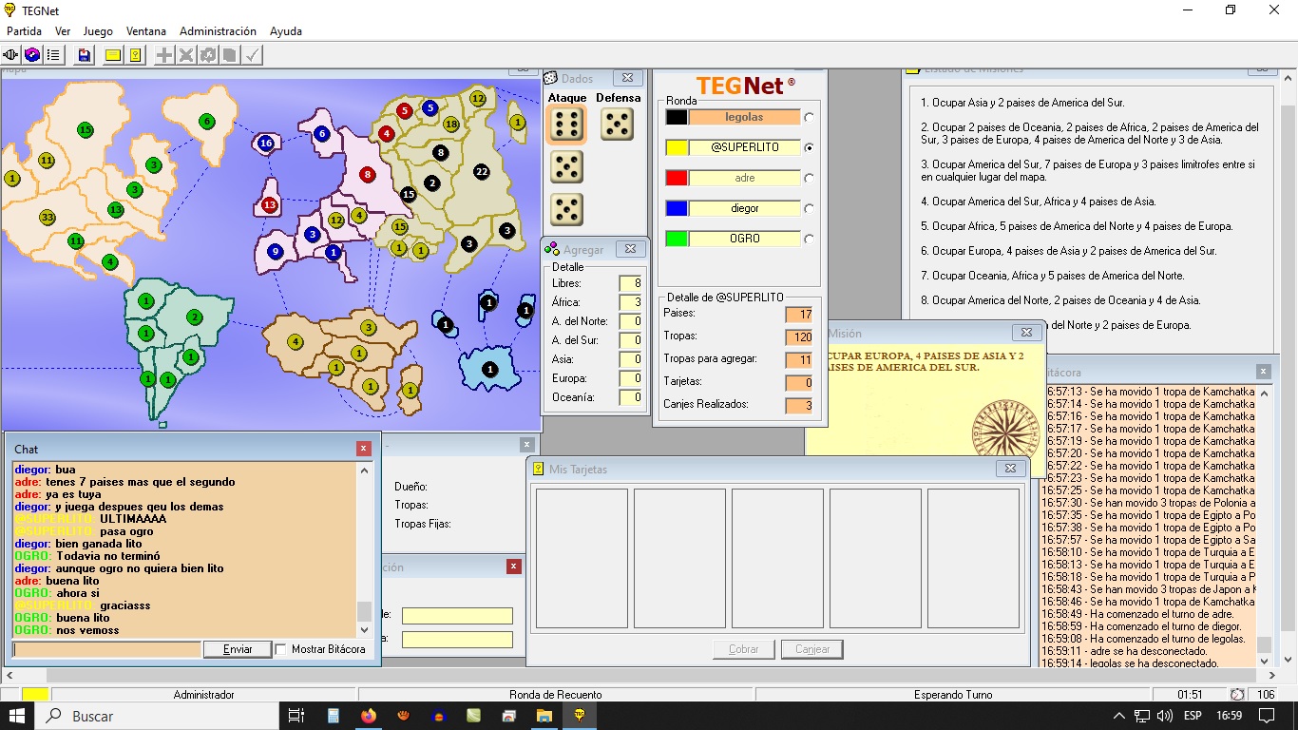
Task: Open the Juego menu
Action: click(98, 31)
